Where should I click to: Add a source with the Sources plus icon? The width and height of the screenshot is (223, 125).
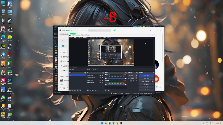point(88,90)
